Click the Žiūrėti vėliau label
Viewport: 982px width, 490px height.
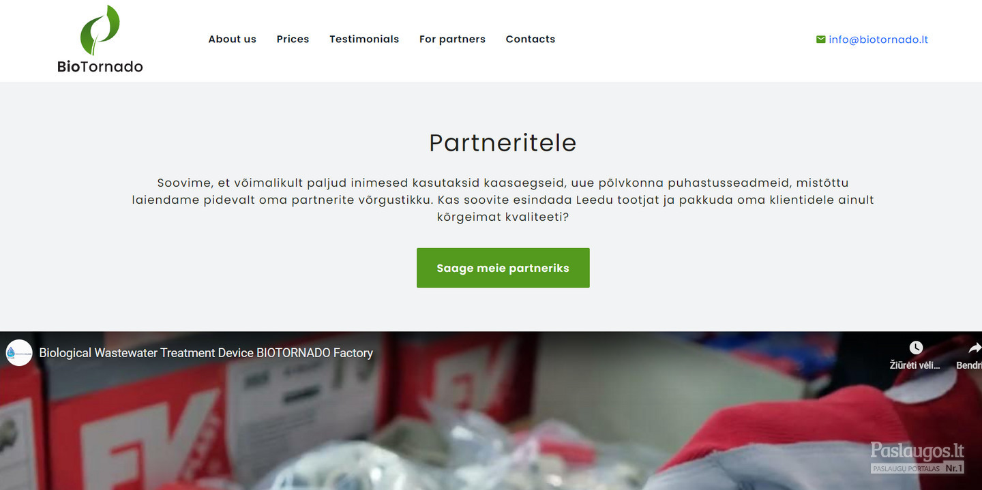[915, 365]
